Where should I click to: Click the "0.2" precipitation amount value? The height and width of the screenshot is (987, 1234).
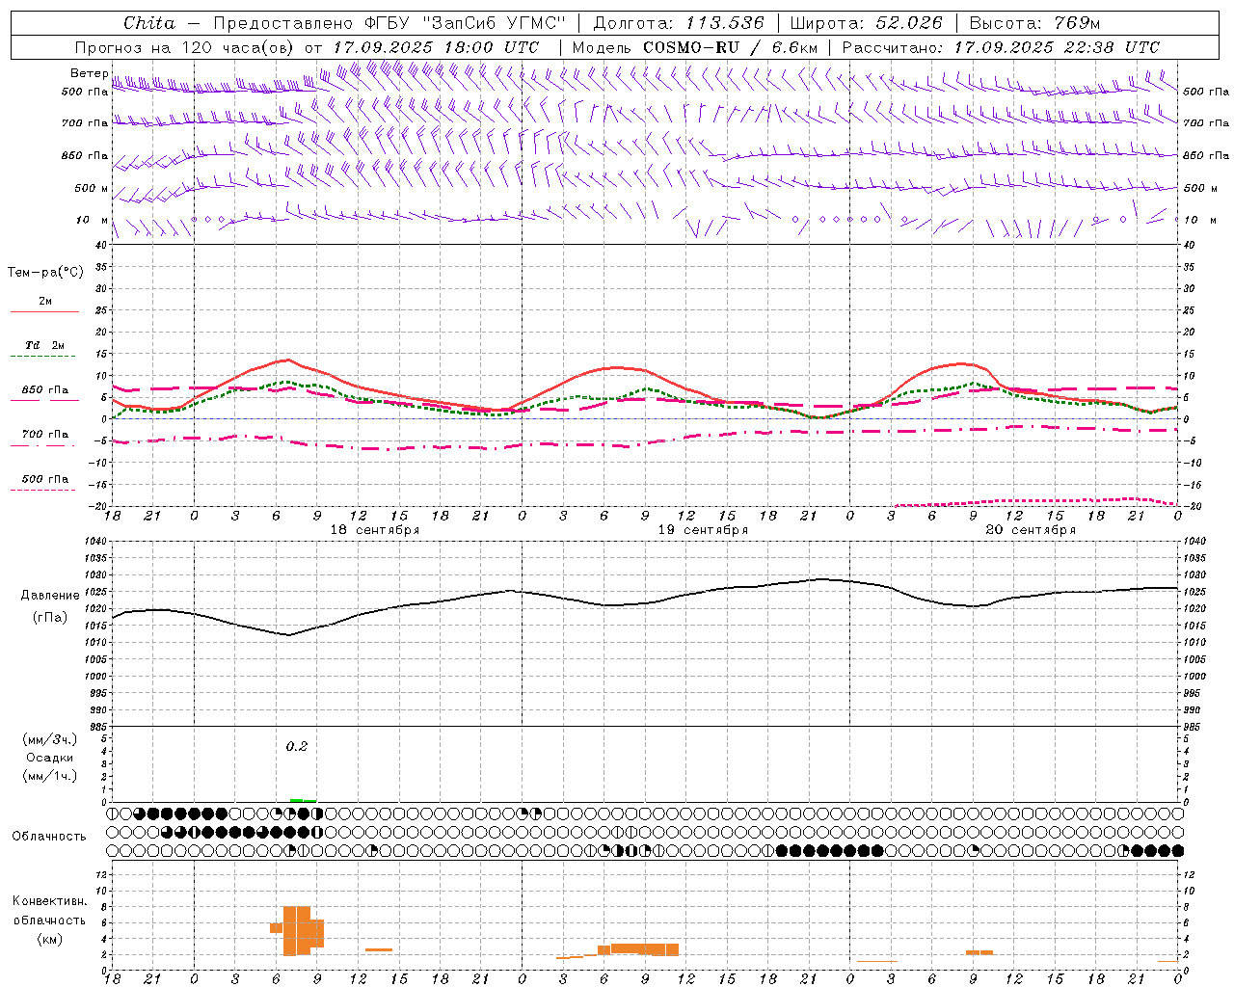point(296,746)
